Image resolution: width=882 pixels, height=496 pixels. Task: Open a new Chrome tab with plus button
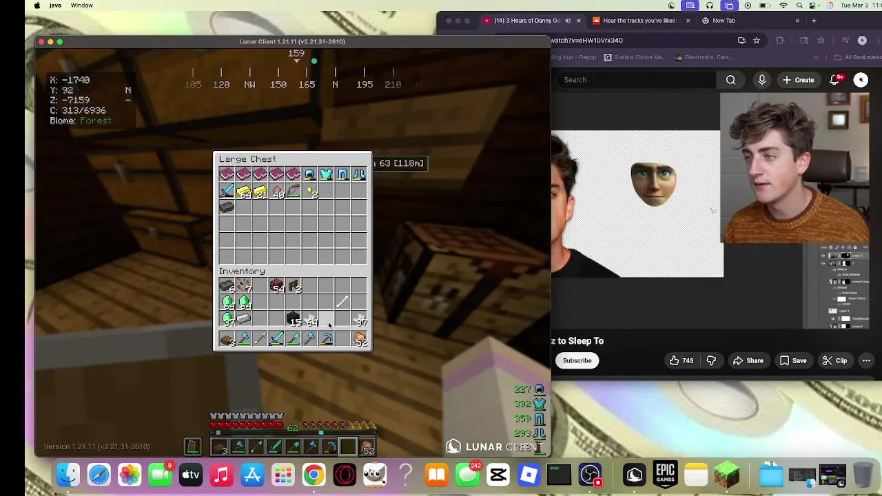point(814,21)
